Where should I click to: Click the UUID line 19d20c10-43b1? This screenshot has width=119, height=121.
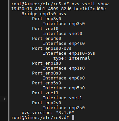click(59, 9)
